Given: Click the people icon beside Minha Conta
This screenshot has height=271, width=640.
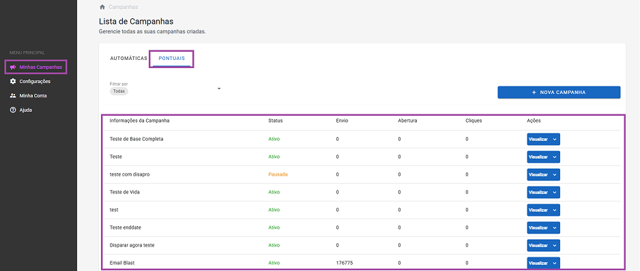Looking at the screenshot, I should 13,96.
